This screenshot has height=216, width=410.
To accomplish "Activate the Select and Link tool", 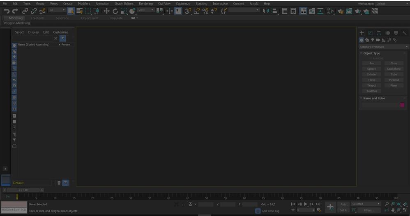I will [25, 11].
